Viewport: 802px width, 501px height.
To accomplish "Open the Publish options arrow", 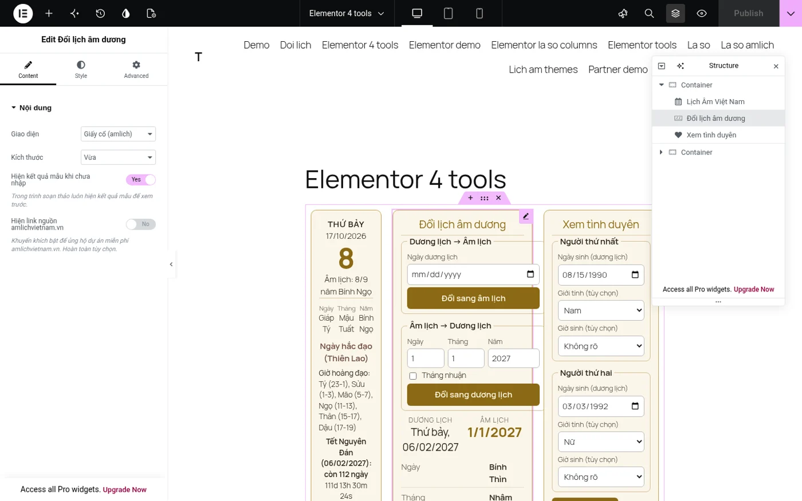I will coord(791,13).
